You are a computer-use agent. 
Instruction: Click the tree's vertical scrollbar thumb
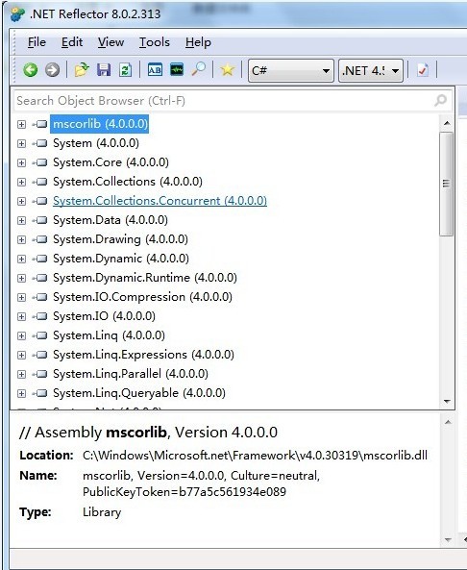[x=447, y=184]
